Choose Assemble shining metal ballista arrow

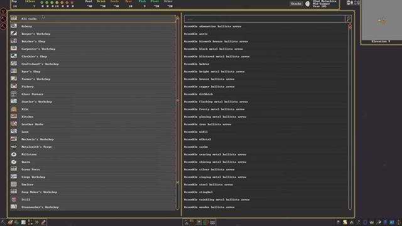pyautogui.click(x=215, y=162)
